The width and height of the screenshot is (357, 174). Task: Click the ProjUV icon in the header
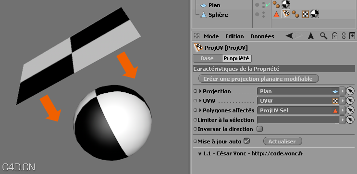point(198,48)
